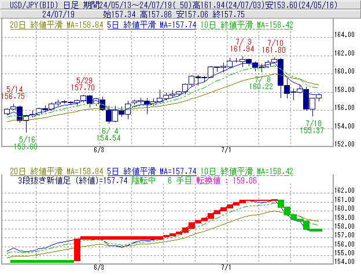Click the opening price 始157.34

click(x=120, y=14)
